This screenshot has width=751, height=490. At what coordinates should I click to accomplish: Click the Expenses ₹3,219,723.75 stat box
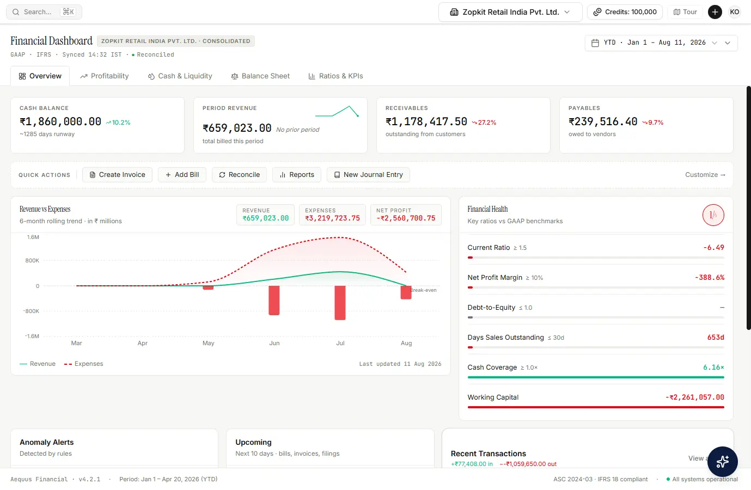(332, 215)
